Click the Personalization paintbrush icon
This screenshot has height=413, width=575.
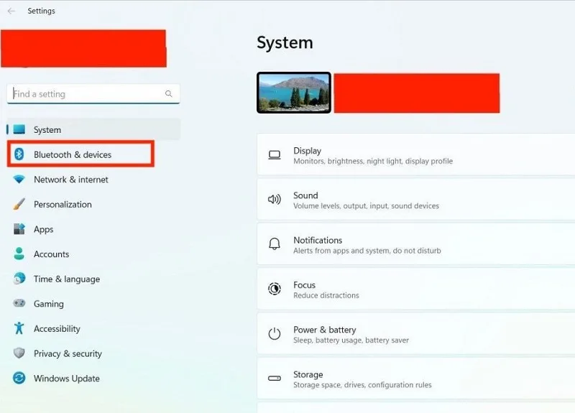(19, 204)
